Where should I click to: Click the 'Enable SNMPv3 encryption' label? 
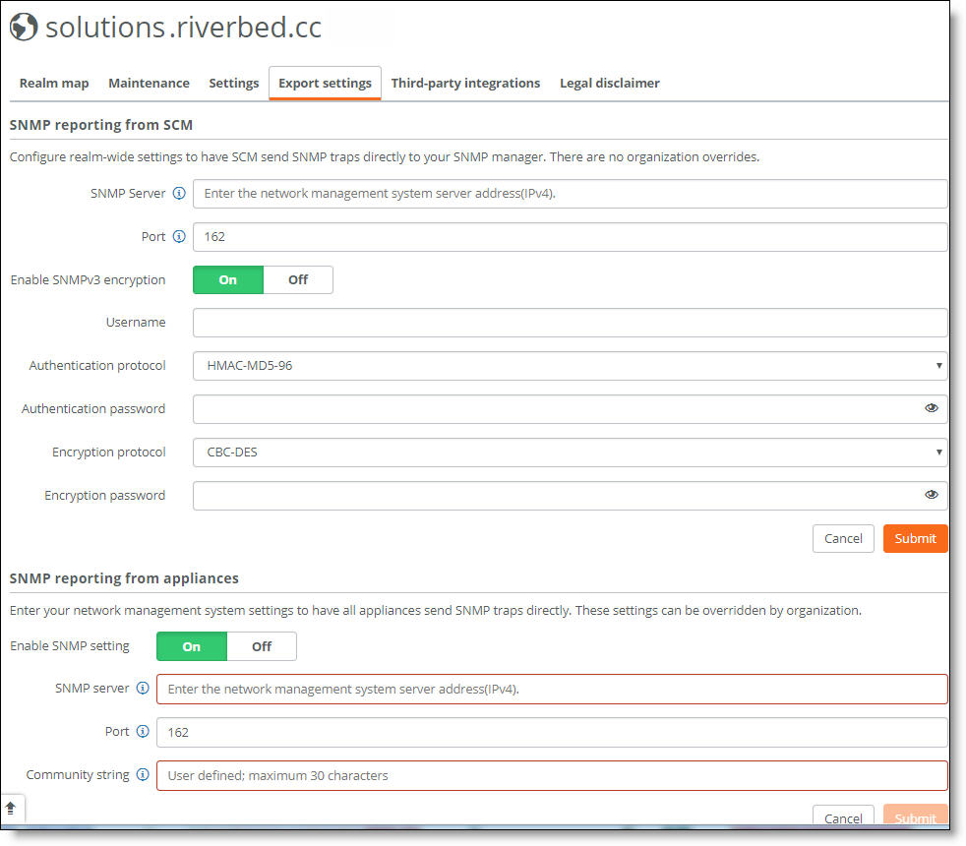89,279
